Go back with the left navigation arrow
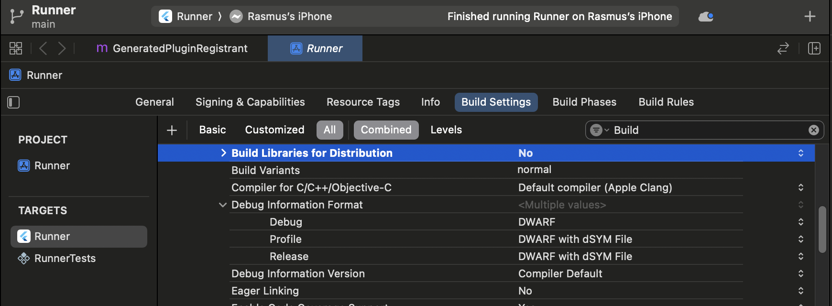This screenshot has height=306, width=832. tap(43, 48)
